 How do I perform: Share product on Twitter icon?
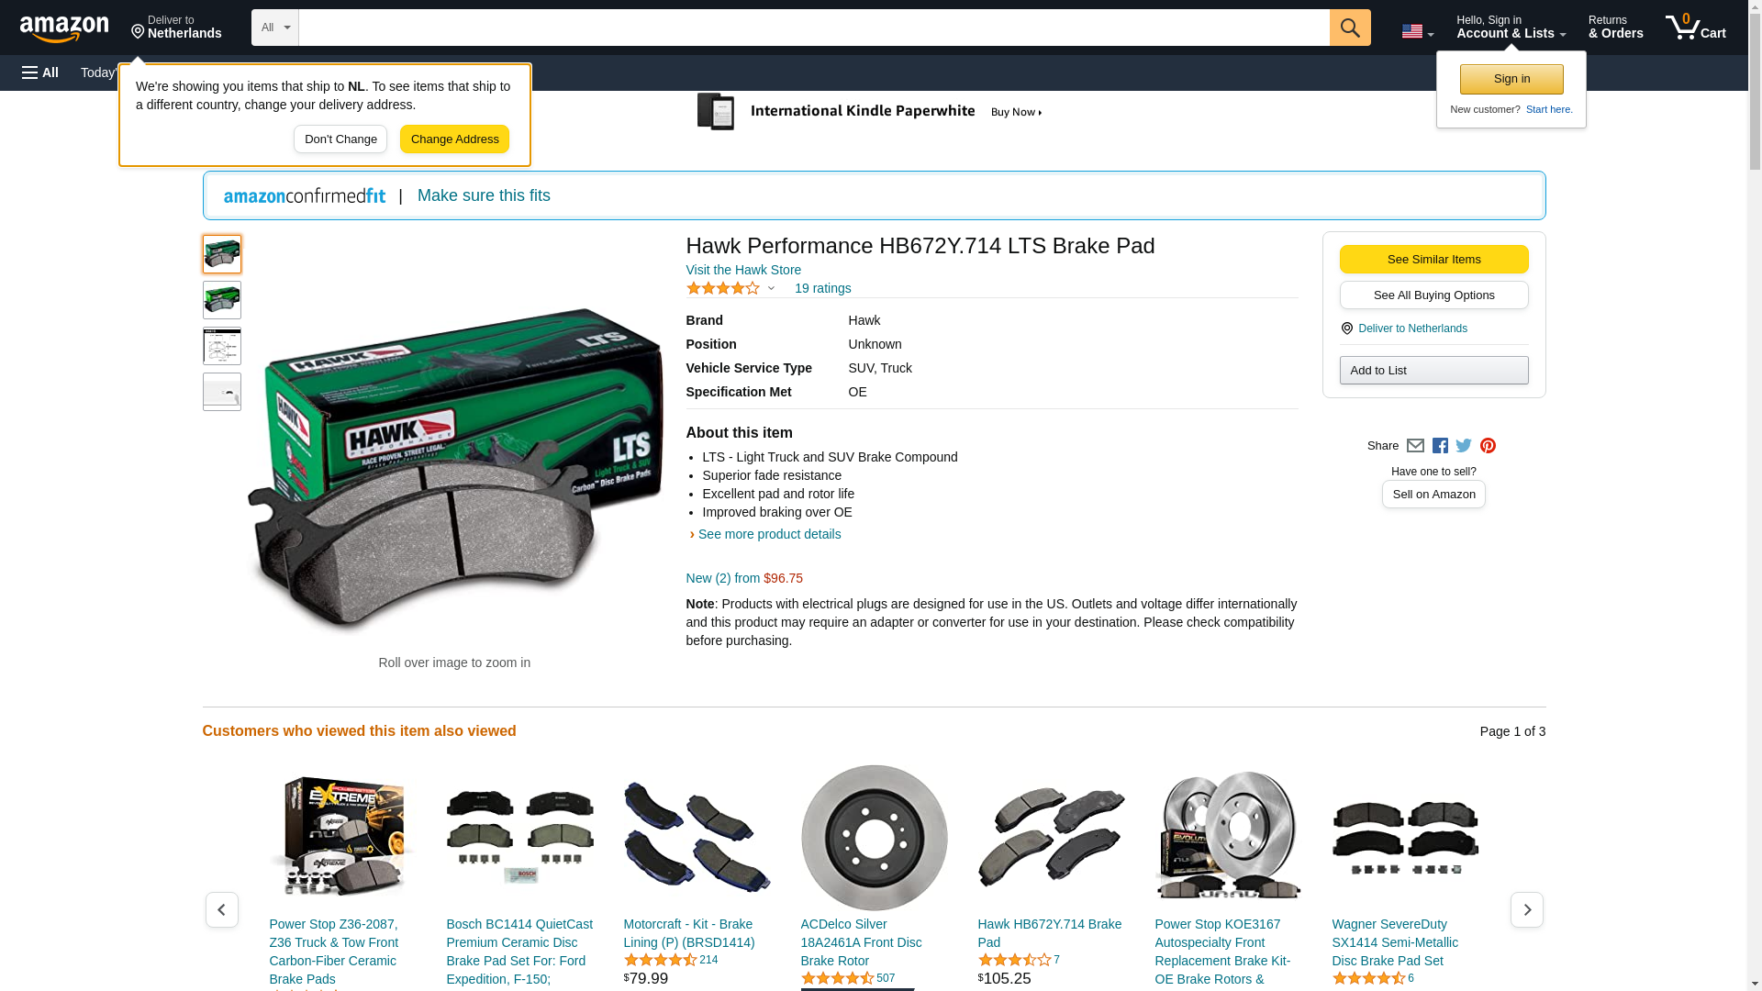click(1464, 446)
